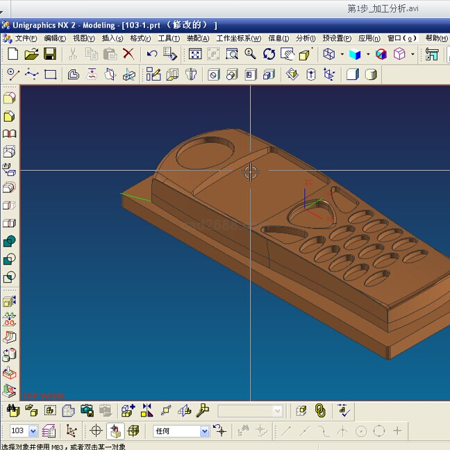Click the New file icon
Image resolution: width=450 pixels, height=450 pixels.
[x=13, y=54]
